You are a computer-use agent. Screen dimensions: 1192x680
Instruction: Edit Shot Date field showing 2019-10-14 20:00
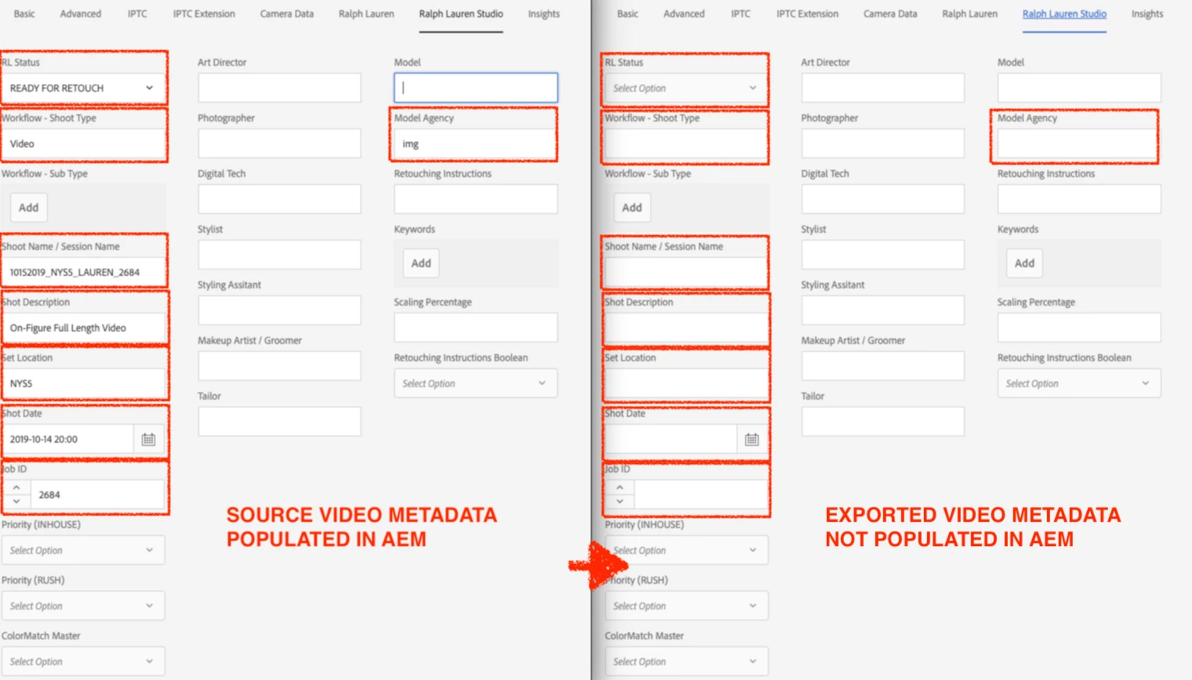[x=68, y=439]
